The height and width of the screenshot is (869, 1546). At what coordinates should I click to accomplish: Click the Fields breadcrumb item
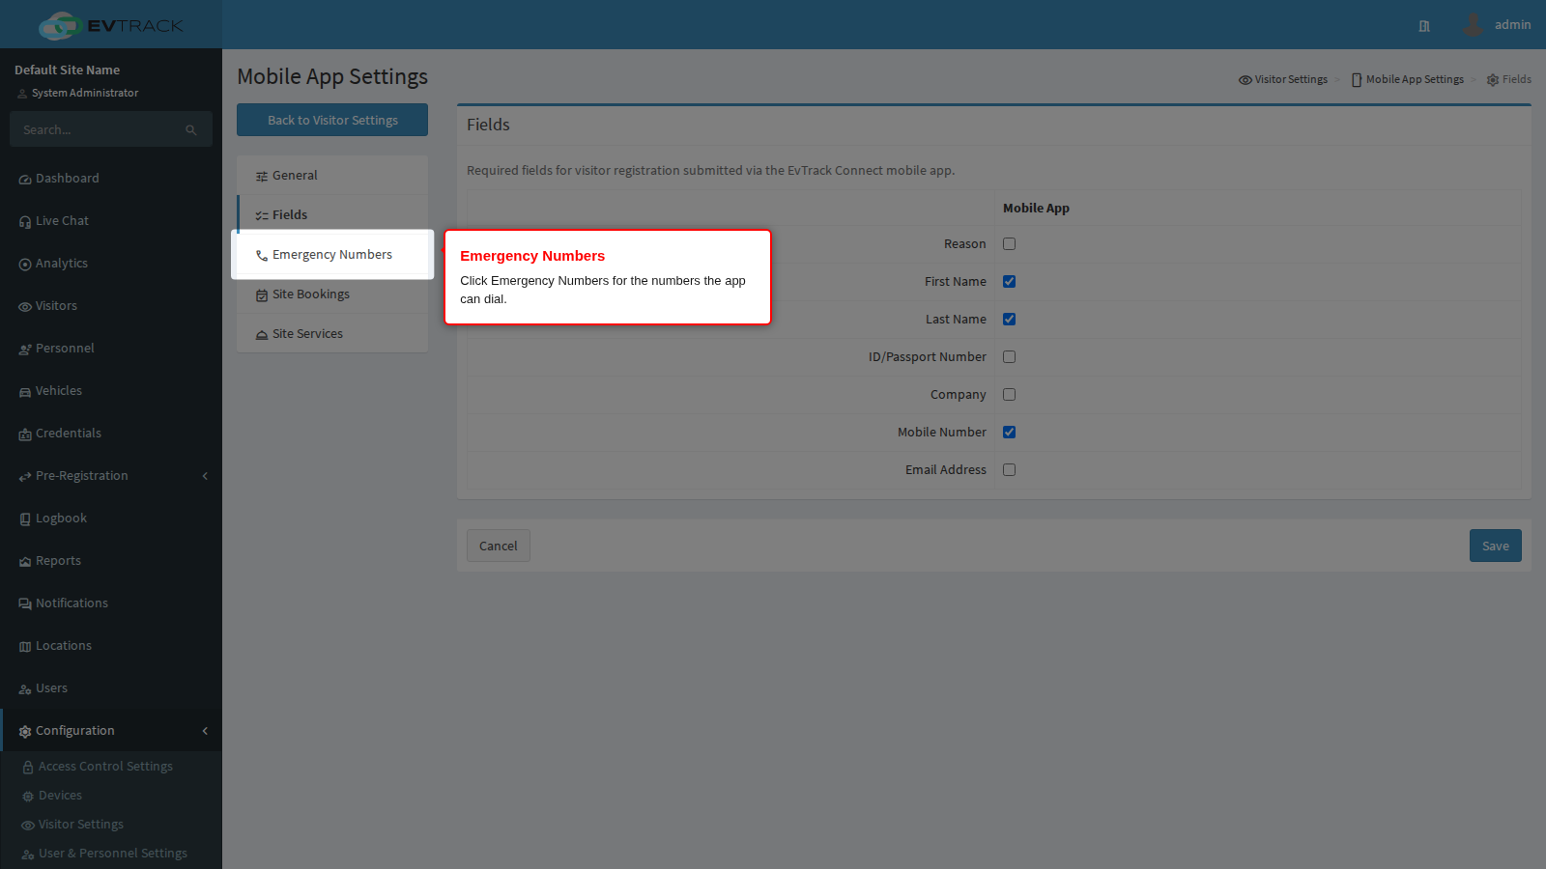pyautogui.click(x=1509, y=80)
